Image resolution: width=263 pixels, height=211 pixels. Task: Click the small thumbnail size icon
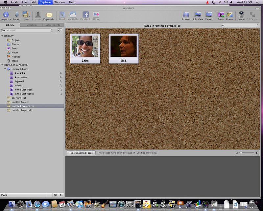click(237, 153)
